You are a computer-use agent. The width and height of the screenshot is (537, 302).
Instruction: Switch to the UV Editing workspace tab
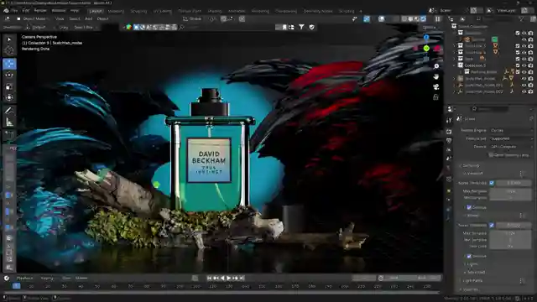tap(162, 11)
